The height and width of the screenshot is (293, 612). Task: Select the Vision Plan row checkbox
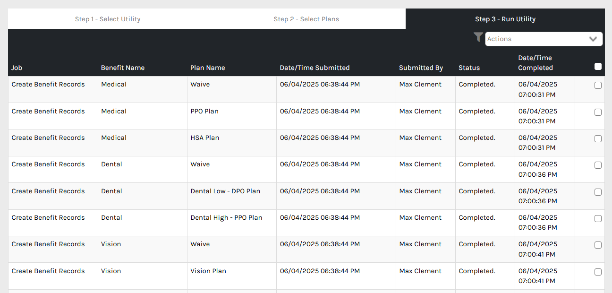(598, 272)
